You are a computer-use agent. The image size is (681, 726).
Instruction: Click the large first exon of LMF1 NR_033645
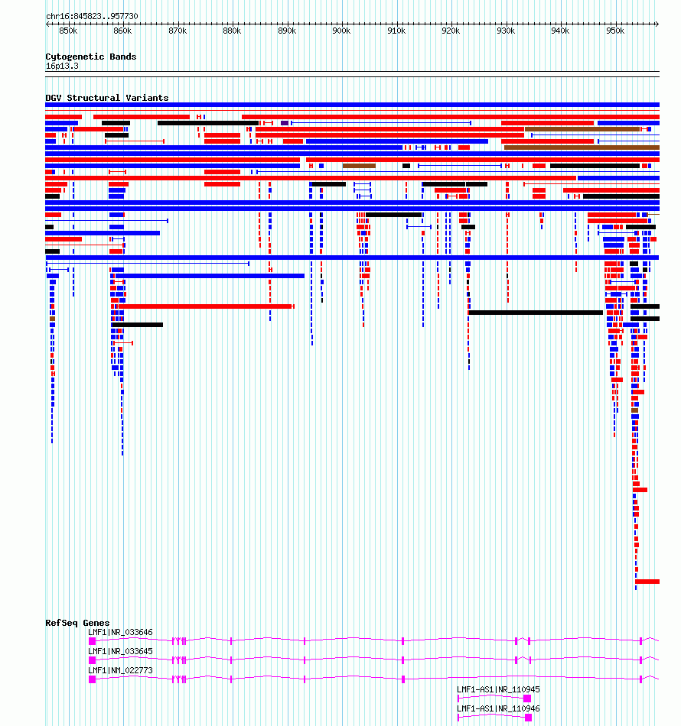pos(93,660)
